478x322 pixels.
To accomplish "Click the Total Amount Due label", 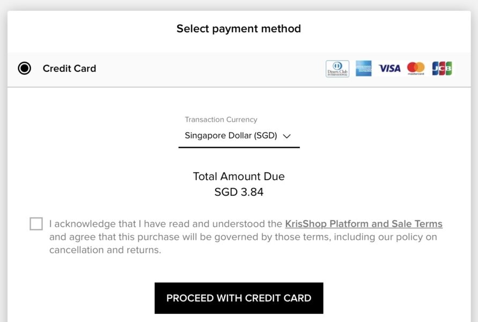I will click(x=239, y=177).
